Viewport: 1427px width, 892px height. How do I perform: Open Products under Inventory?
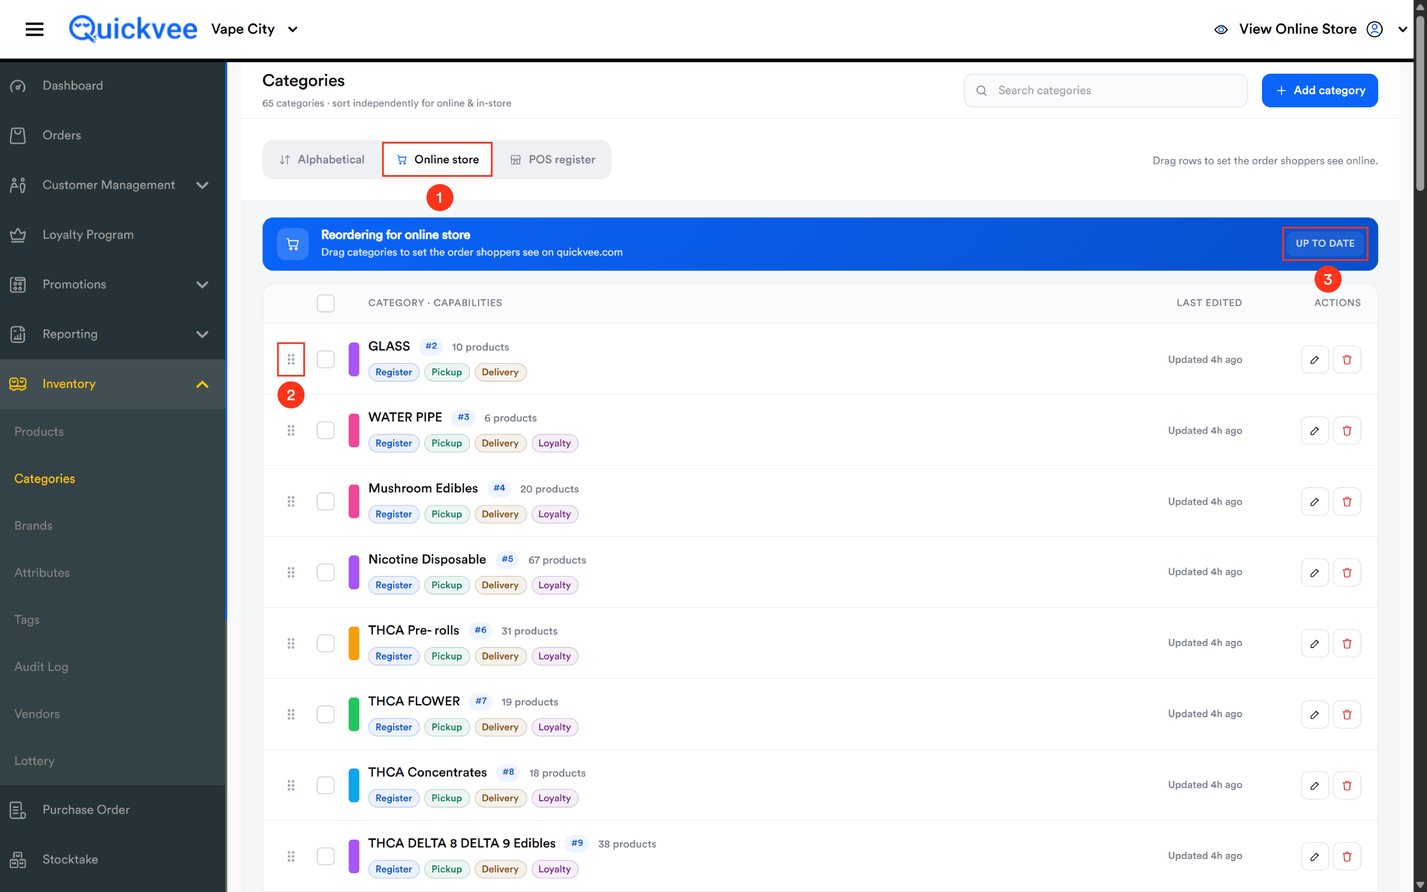[39, 431]
